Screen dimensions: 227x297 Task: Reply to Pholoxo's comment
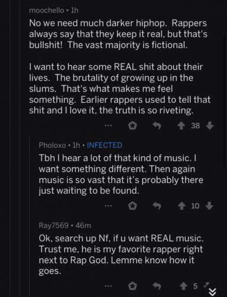coord(157,206)
